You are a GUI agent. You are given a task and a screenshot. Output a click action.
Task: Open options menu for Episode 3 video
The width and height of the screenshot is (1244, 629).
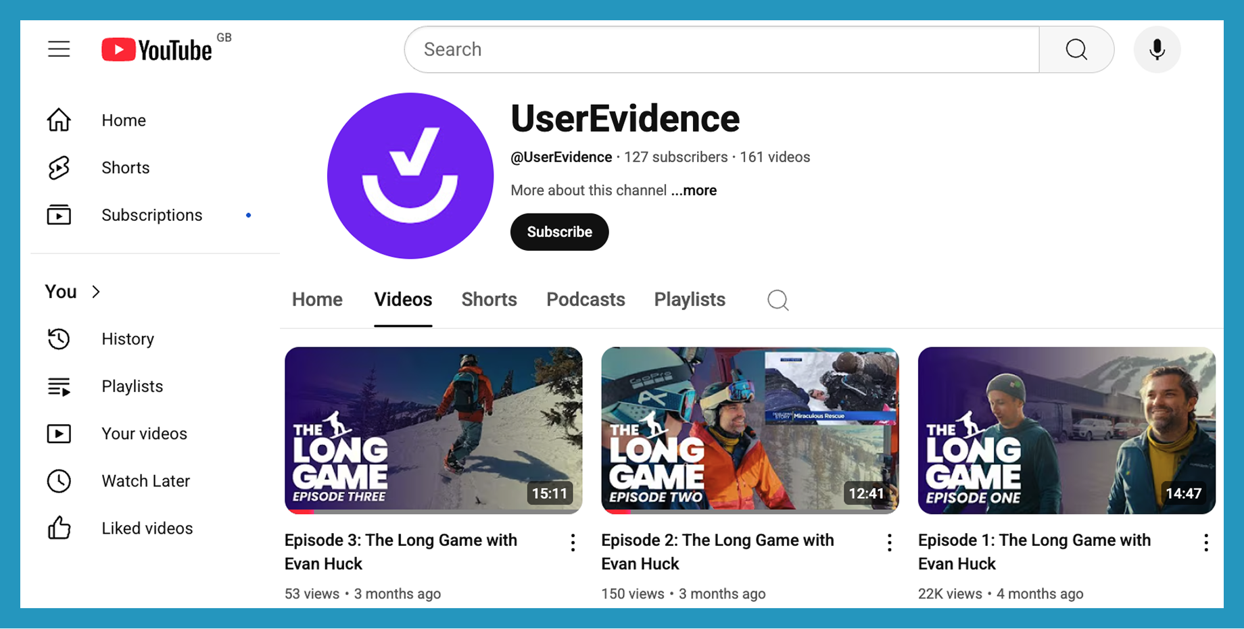pyautogui.click(x=573, y=543)
